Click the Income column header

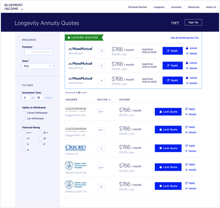pos(124,100)
